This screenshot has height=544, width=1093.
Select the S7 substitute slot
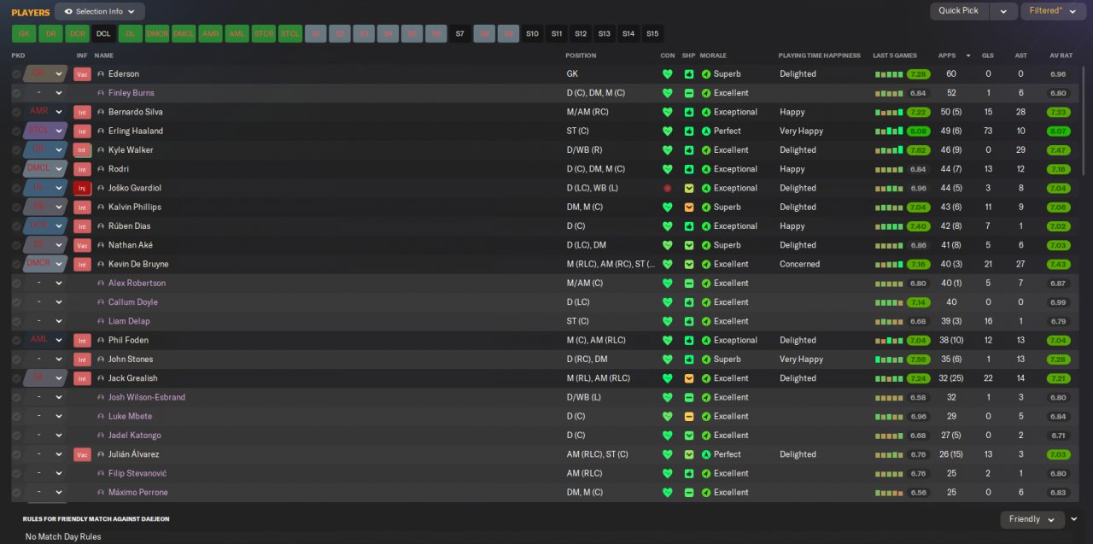[460, 34]
